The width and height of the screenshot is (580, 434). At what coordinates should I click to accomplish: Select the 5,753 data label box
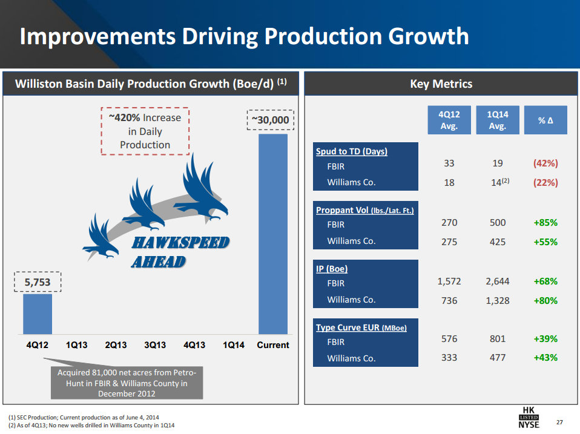38,281
